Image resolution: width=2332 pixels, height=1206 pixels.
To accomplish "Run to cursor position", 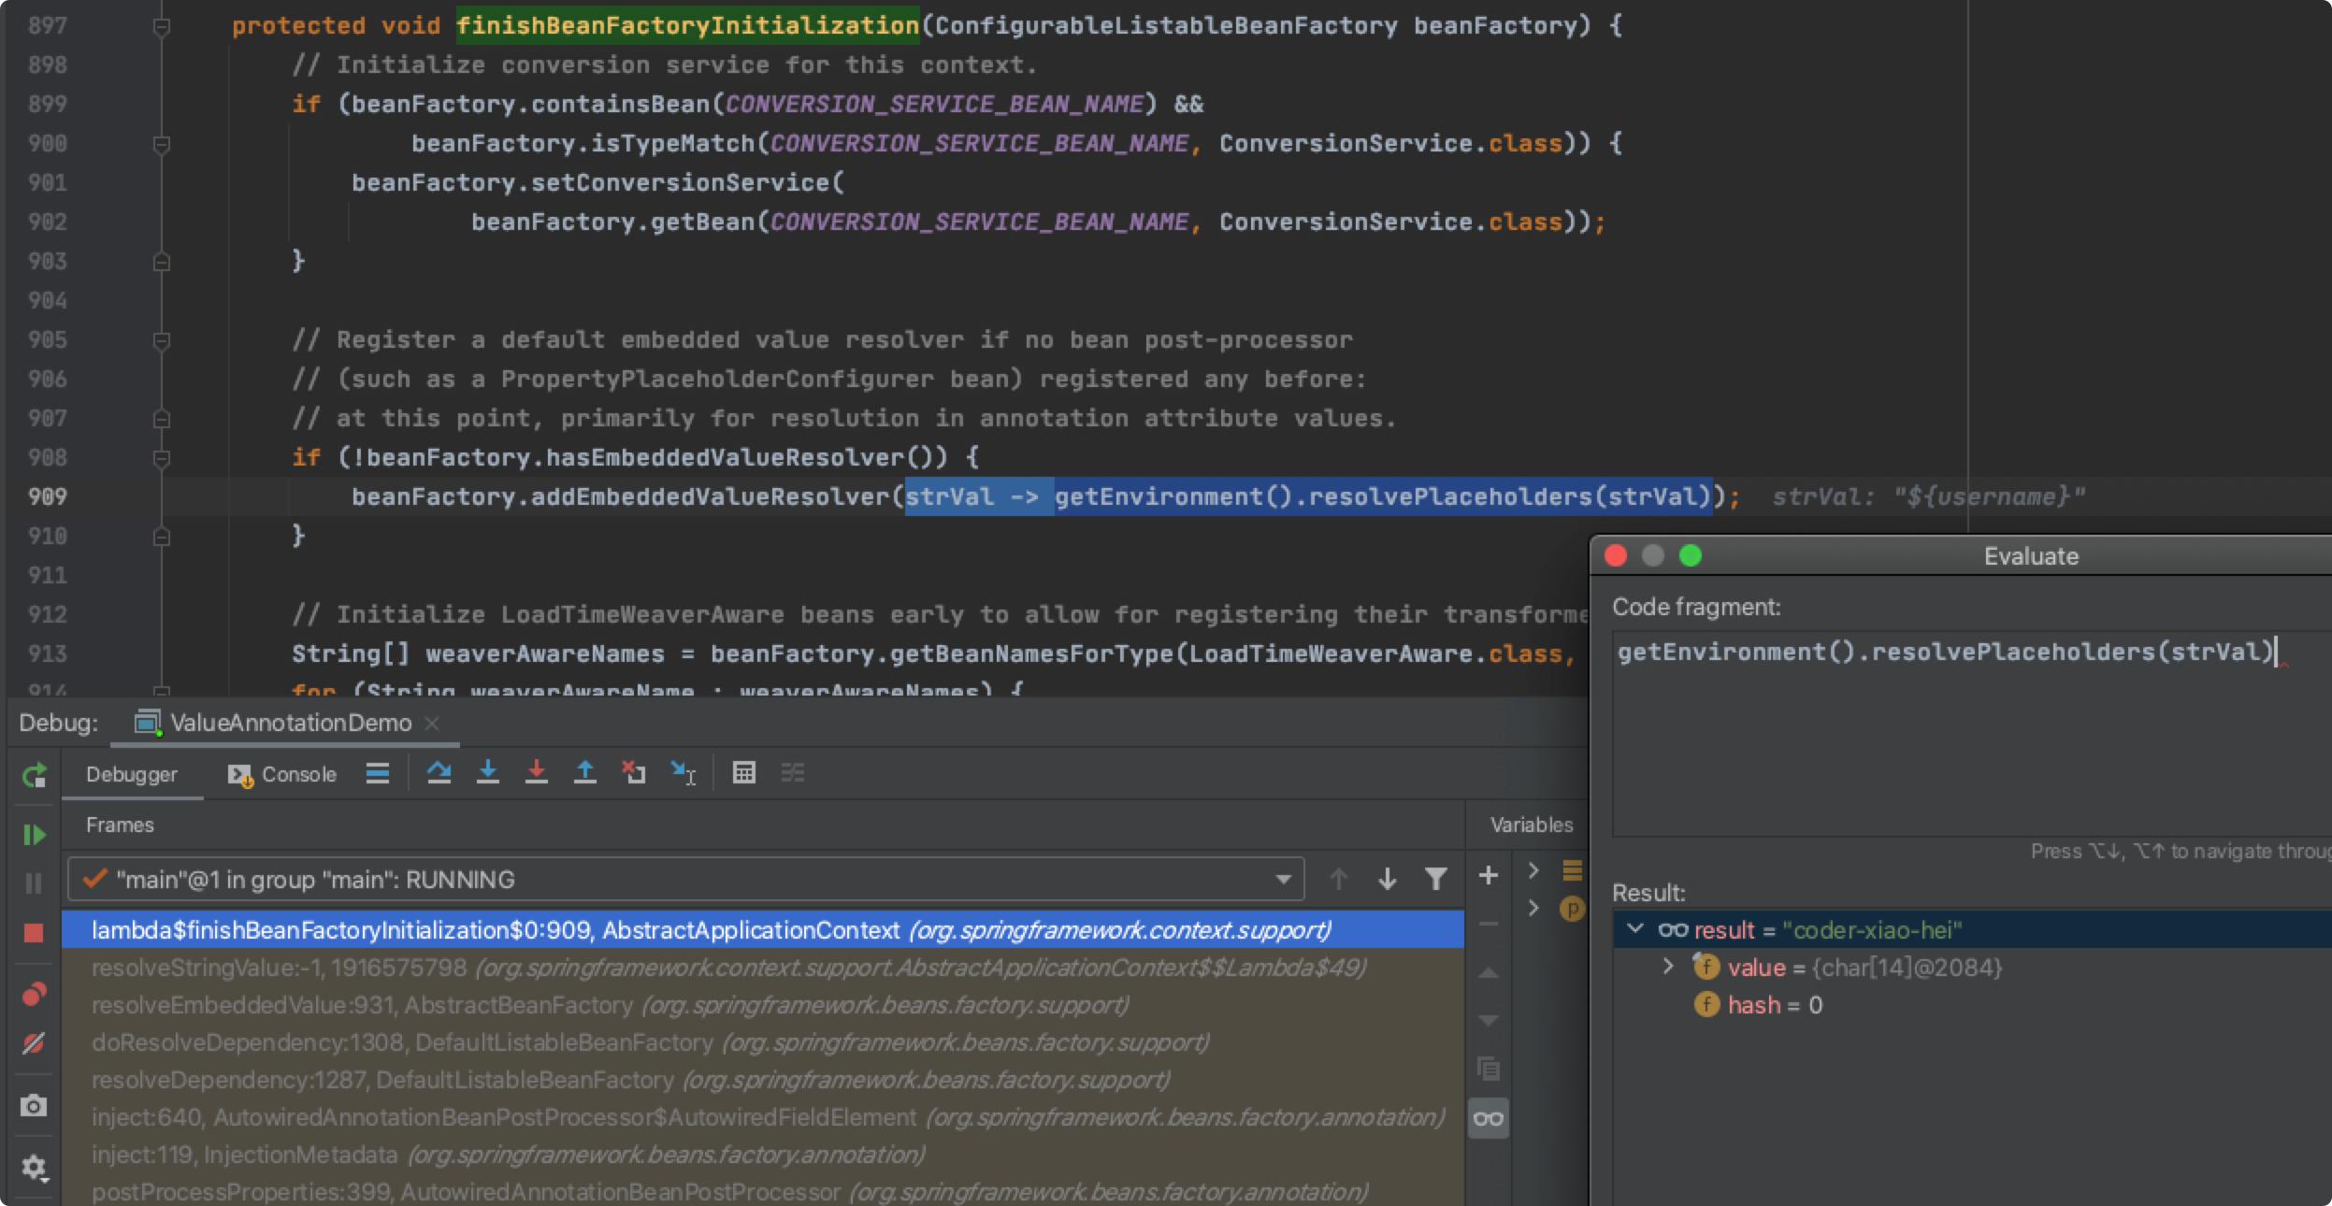I will [x=684, y=773].
